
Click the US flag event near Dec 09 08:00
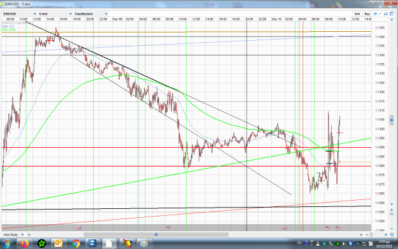pos(168,228)
